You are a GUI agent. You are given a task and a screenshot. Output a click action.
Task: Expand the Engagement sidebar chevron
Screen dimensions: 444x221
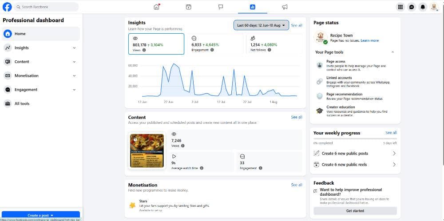[x=74, y=90]
